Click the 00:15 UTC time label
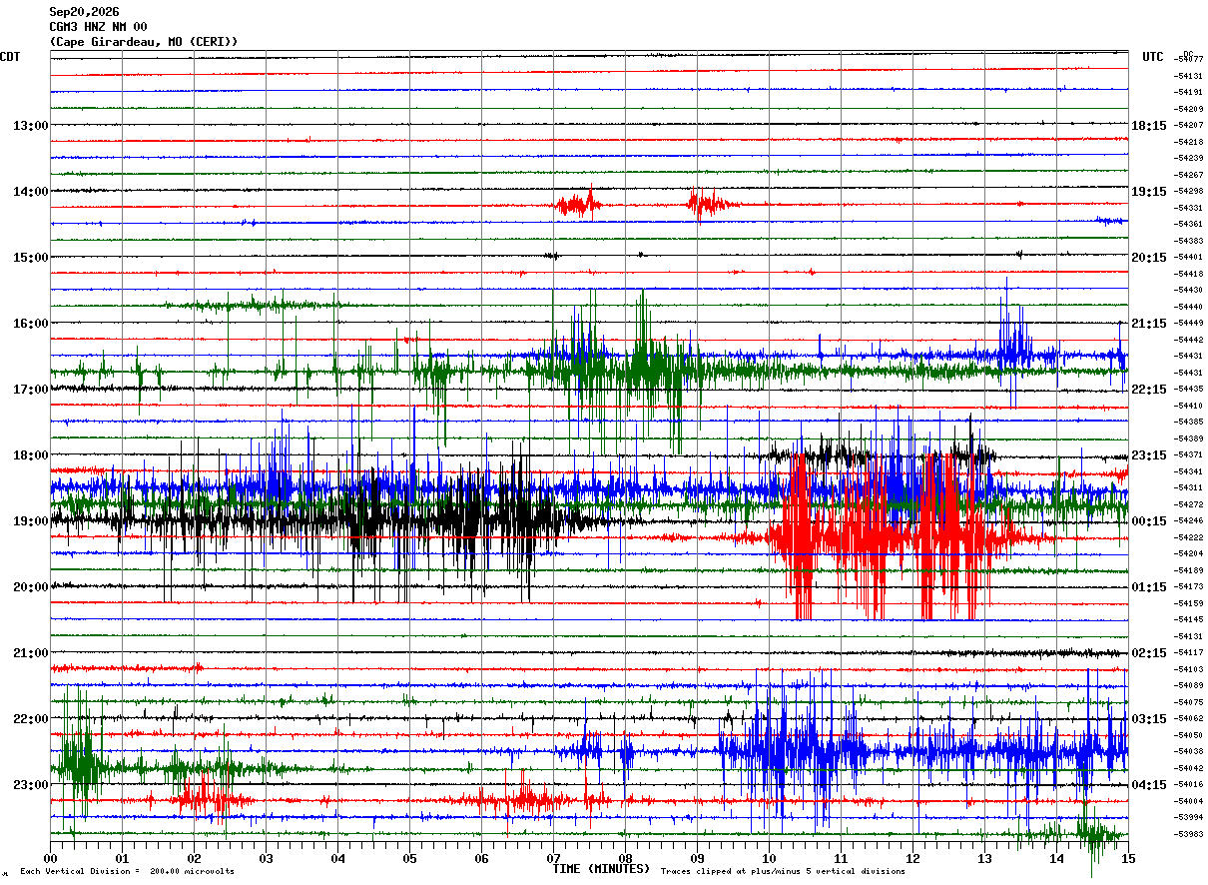This screenshot has width=1208, height=885. [1149, 521]
